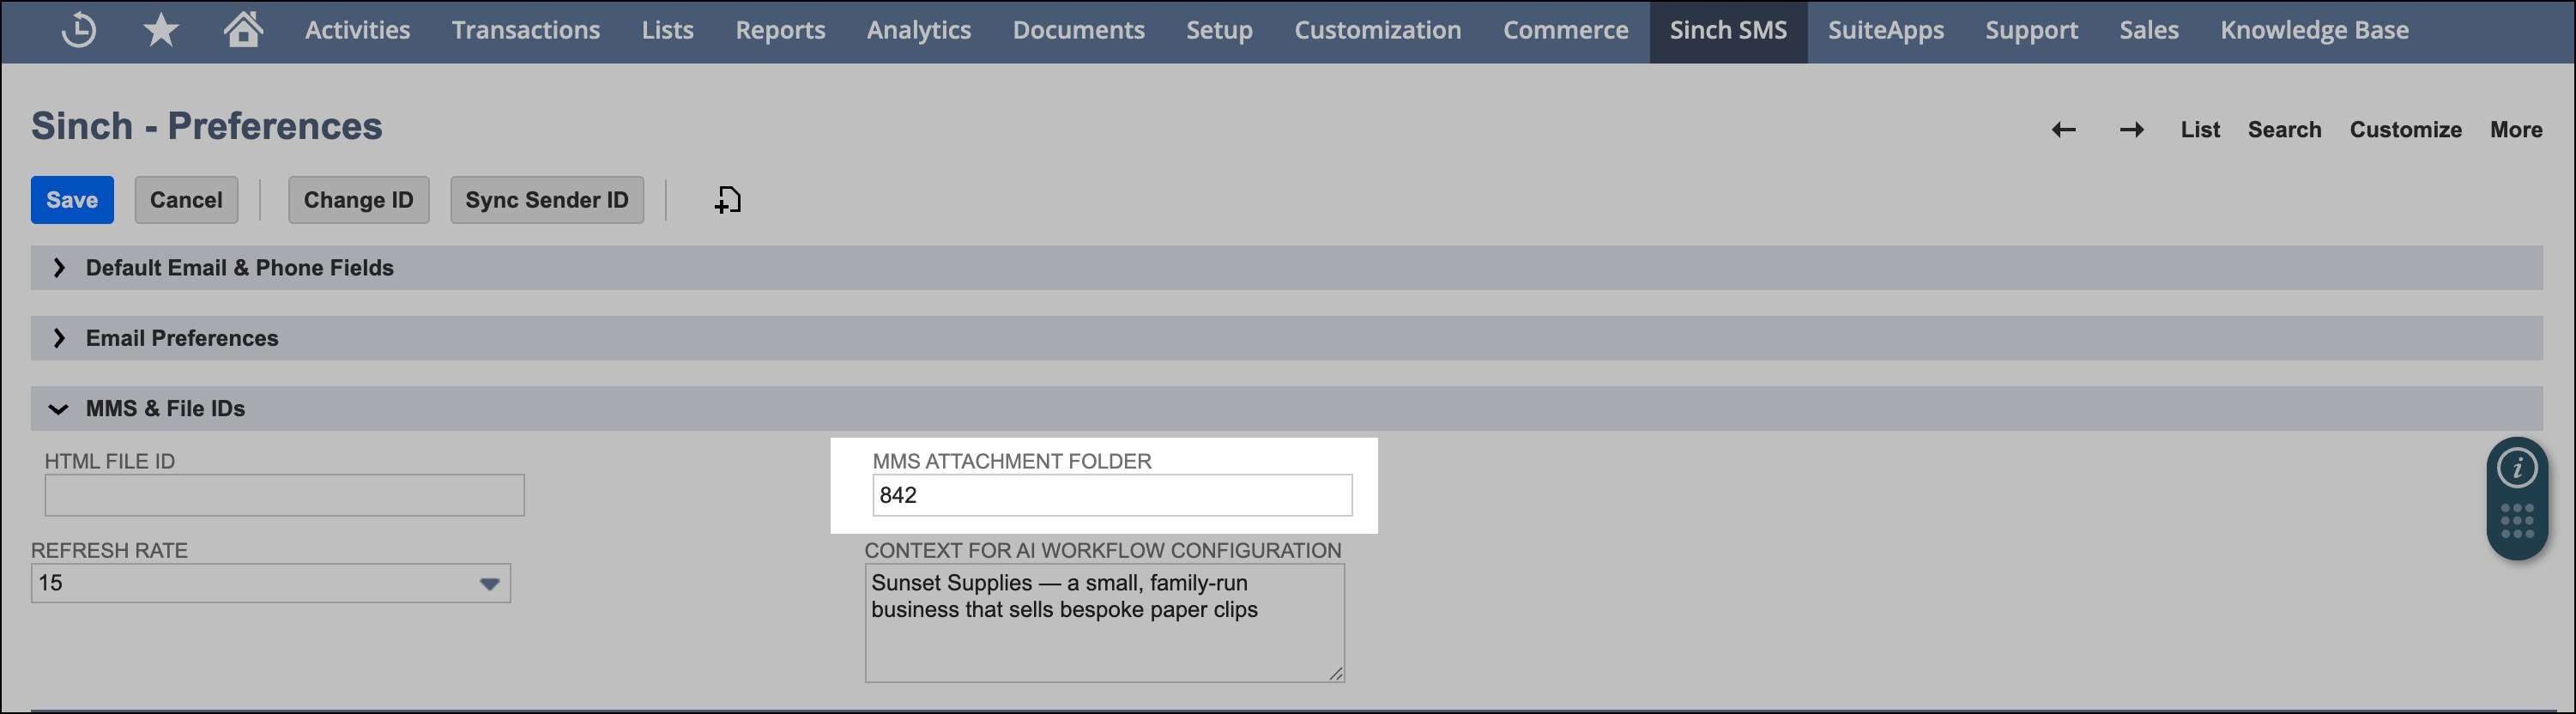Screen dimensions: 2576x714
Task: Open the Customize link
Action: (x=2405, y=130)
